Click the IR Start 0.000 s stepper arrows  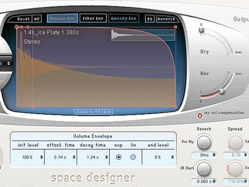click(x=214, y=181)
